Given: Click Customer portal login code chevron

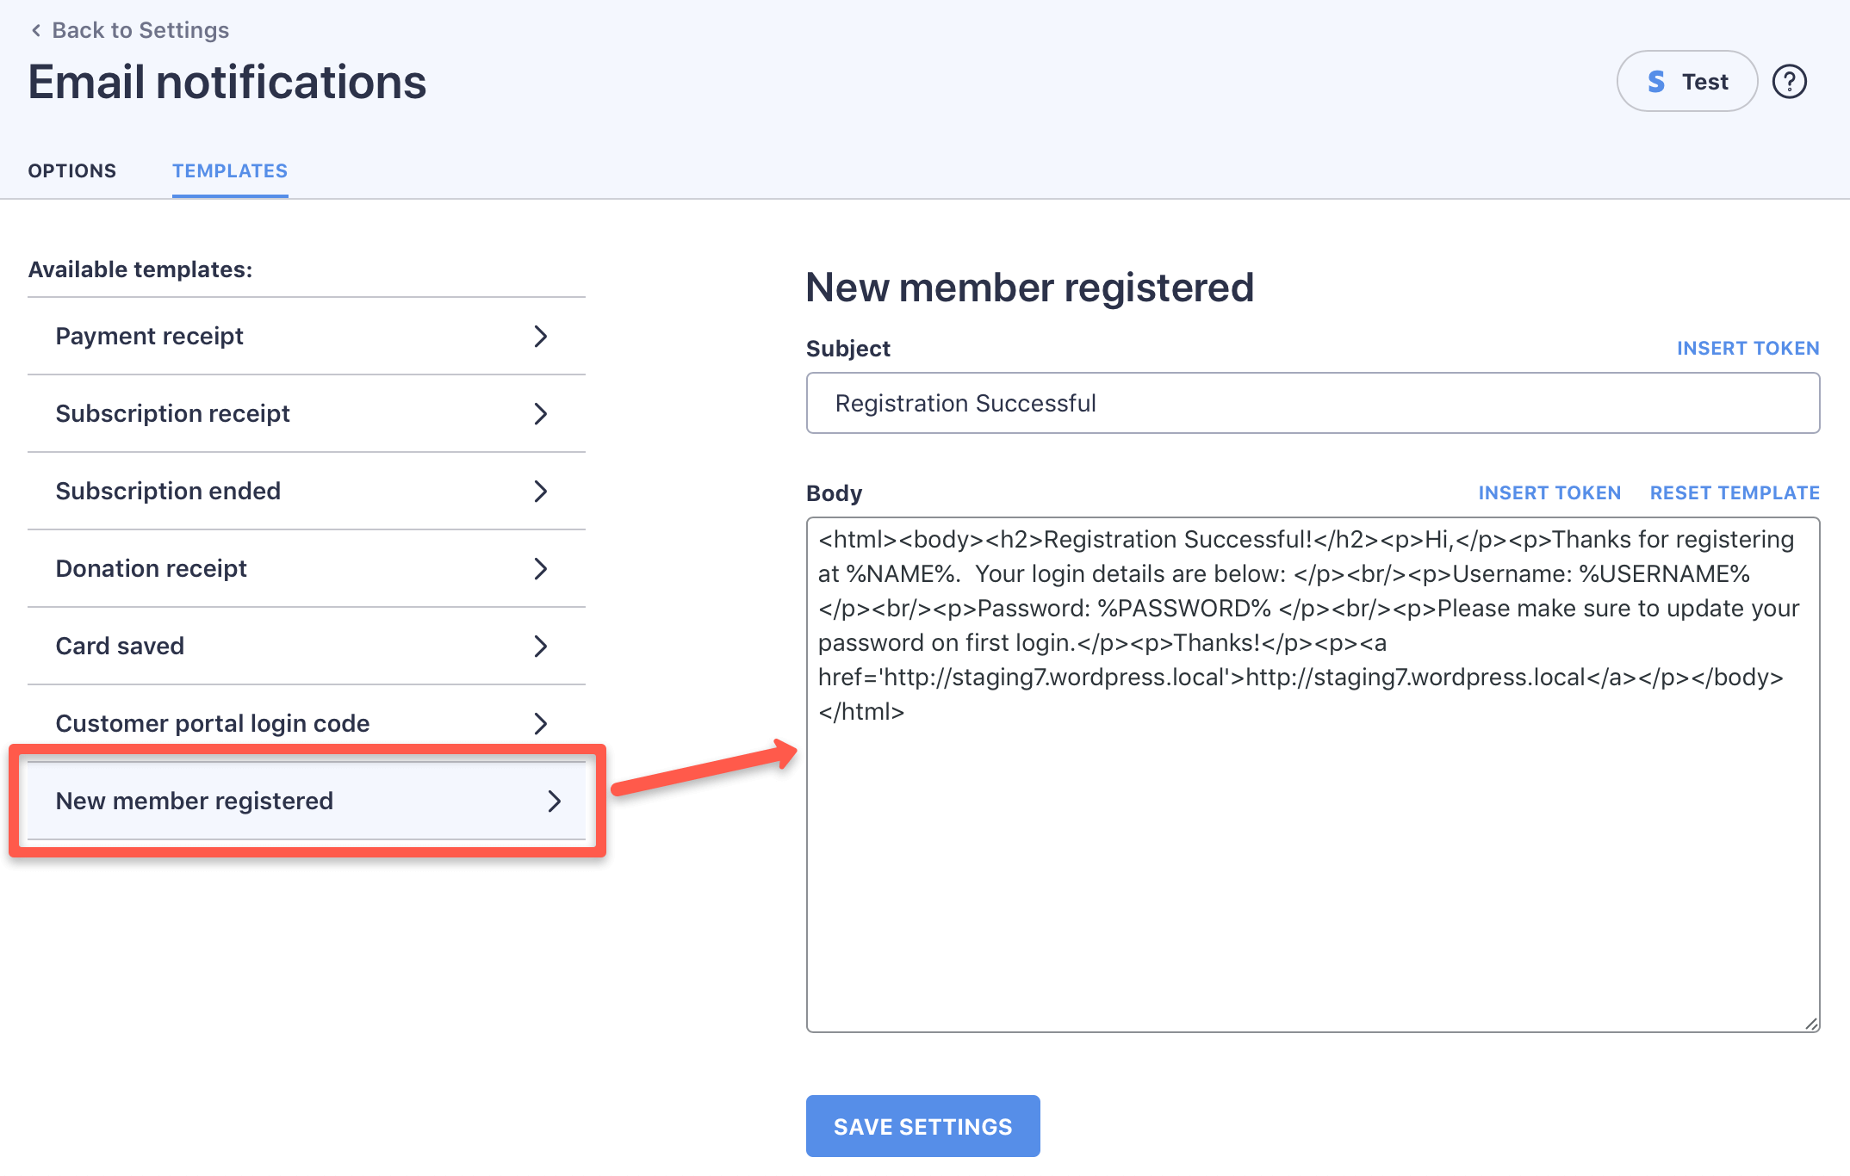Looking at the screenshot, I should click(x=540, y=724).
